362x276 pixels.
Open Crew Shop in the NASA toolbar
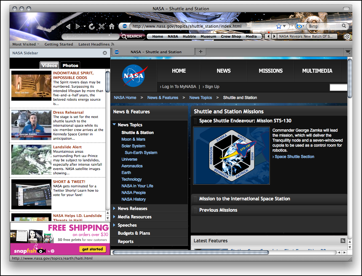tap(231, 36)
